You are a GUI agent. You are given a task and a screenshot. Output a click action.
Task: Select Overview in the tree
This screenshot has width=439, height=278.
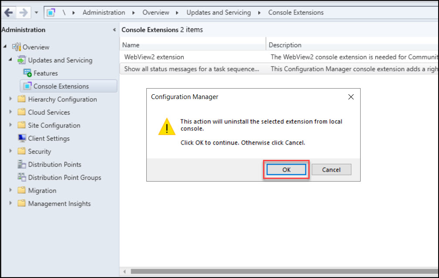(x=36, y=47)
